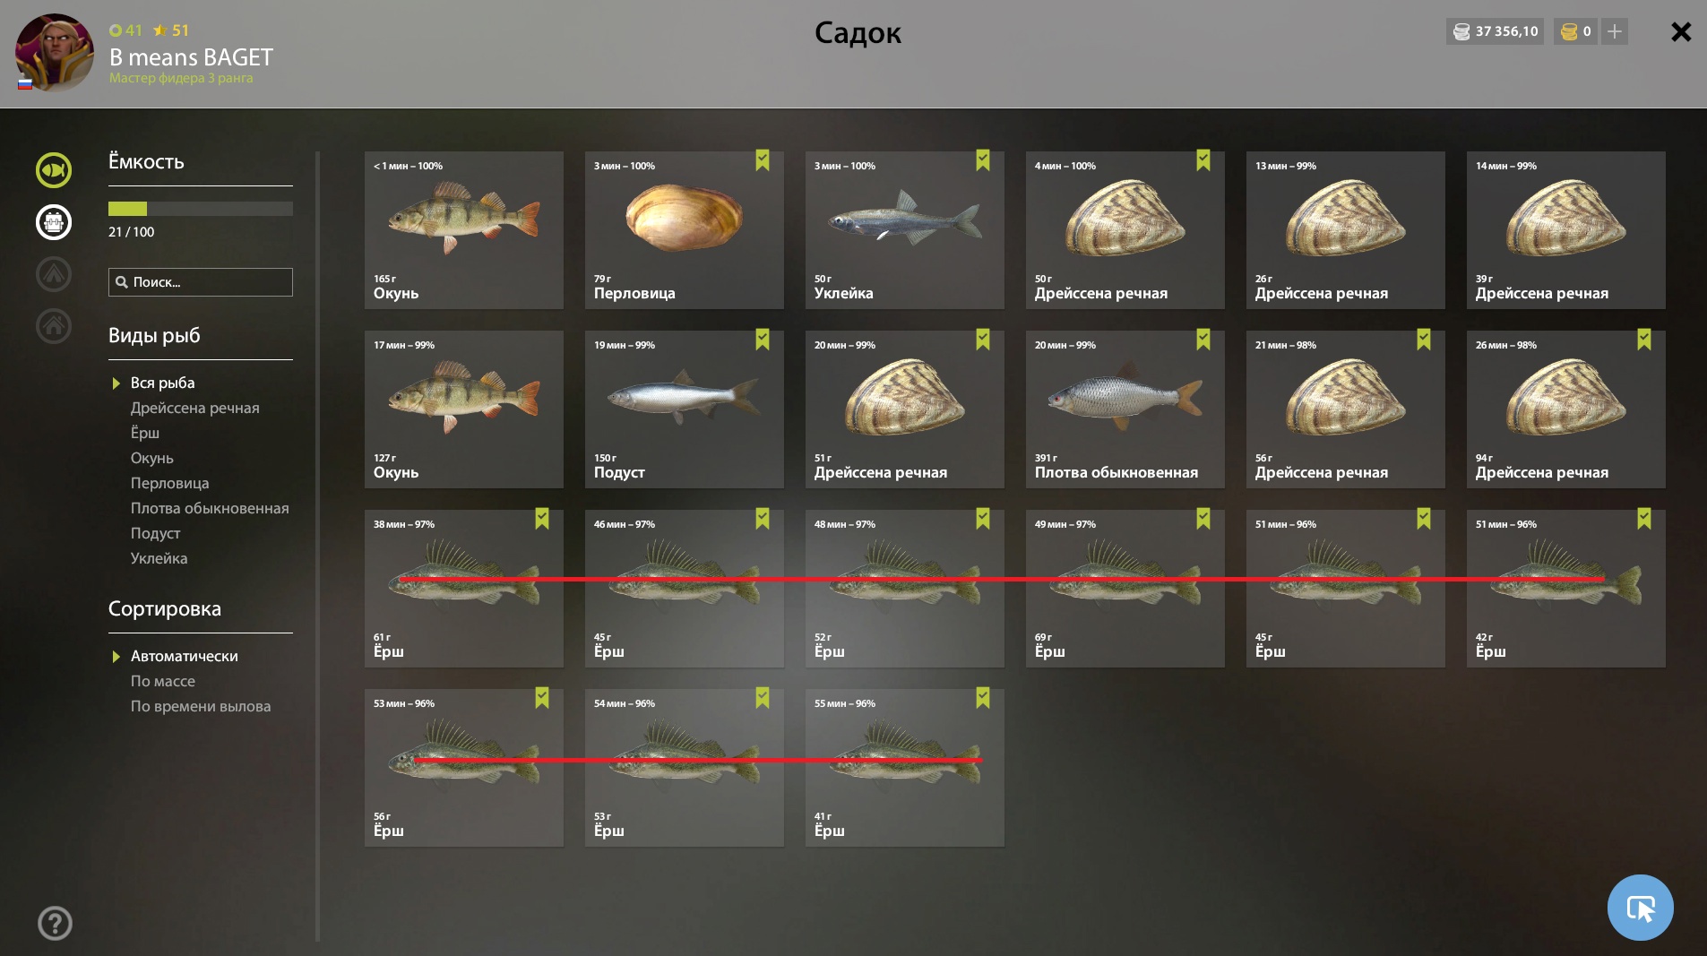Select the backpack icon in left sidebar
1707x956 pixels.
point(54,222)
